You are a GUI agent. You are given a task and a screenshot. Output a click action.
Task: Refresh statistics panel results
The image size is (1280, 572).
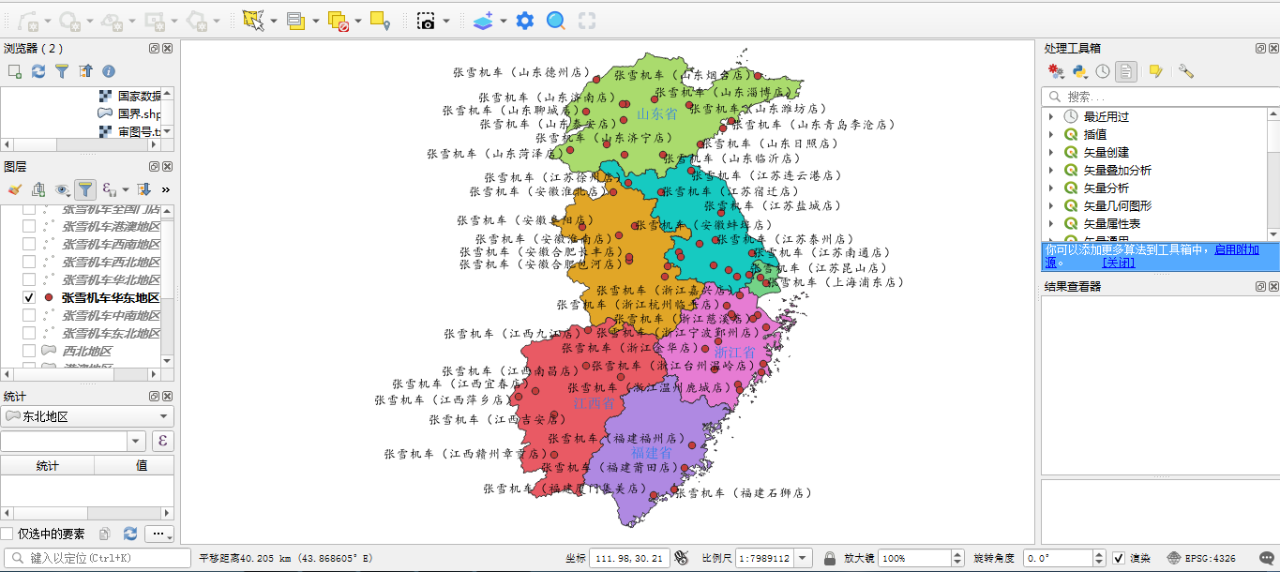[130, 534]
